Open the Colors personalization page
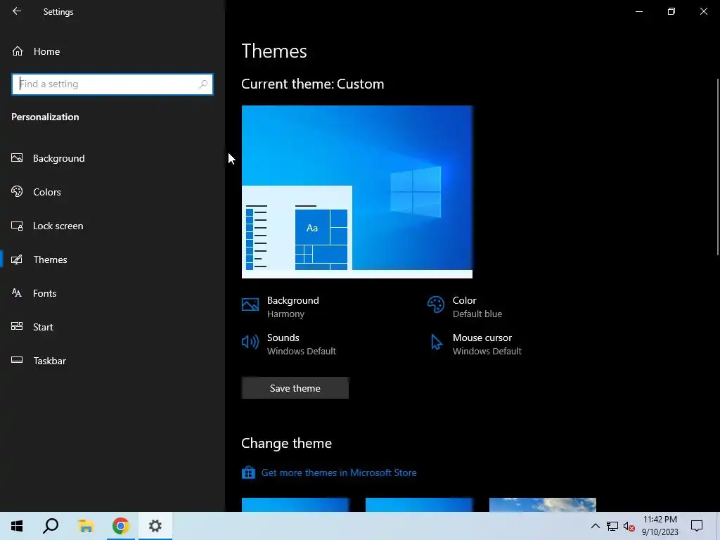 click(112, 192)
